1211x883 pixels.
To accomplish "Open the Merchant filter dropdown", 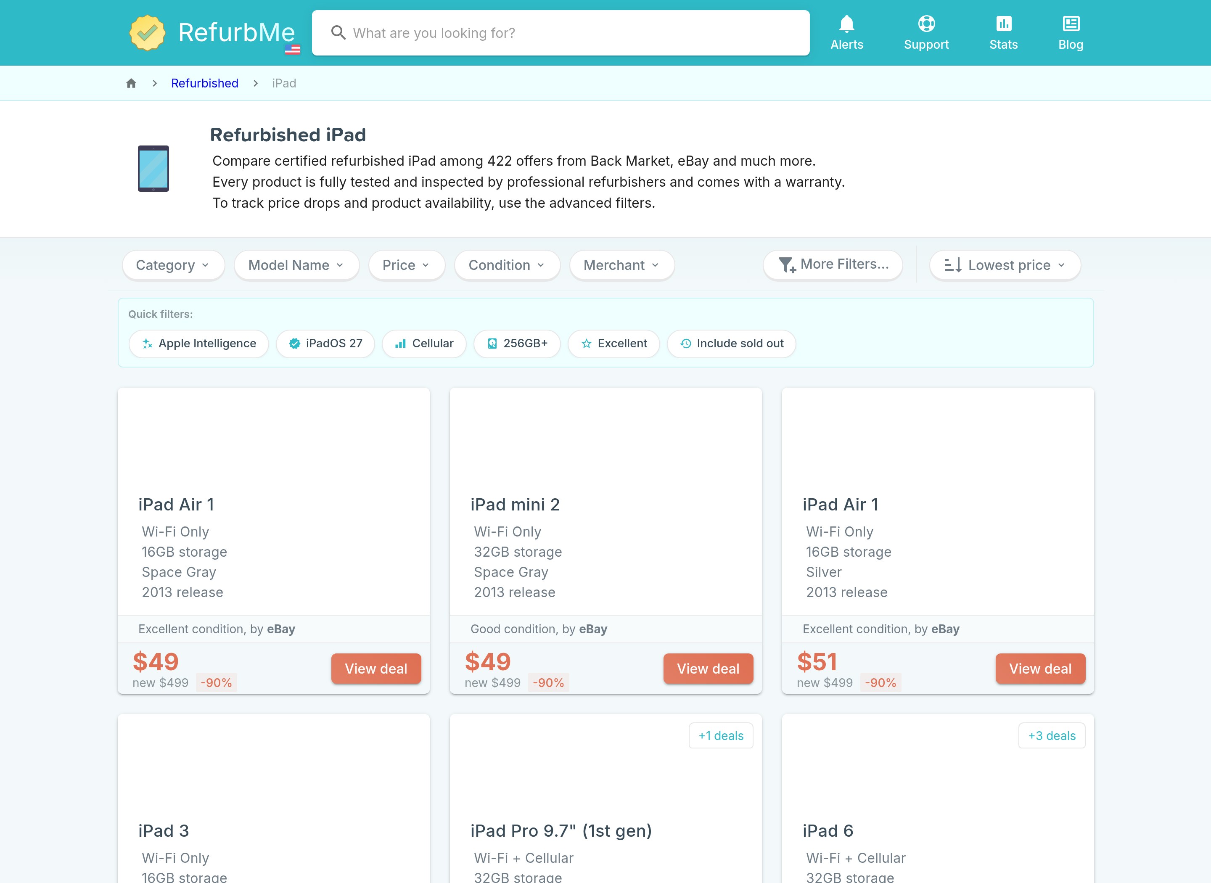I will [x=622, y=265].
